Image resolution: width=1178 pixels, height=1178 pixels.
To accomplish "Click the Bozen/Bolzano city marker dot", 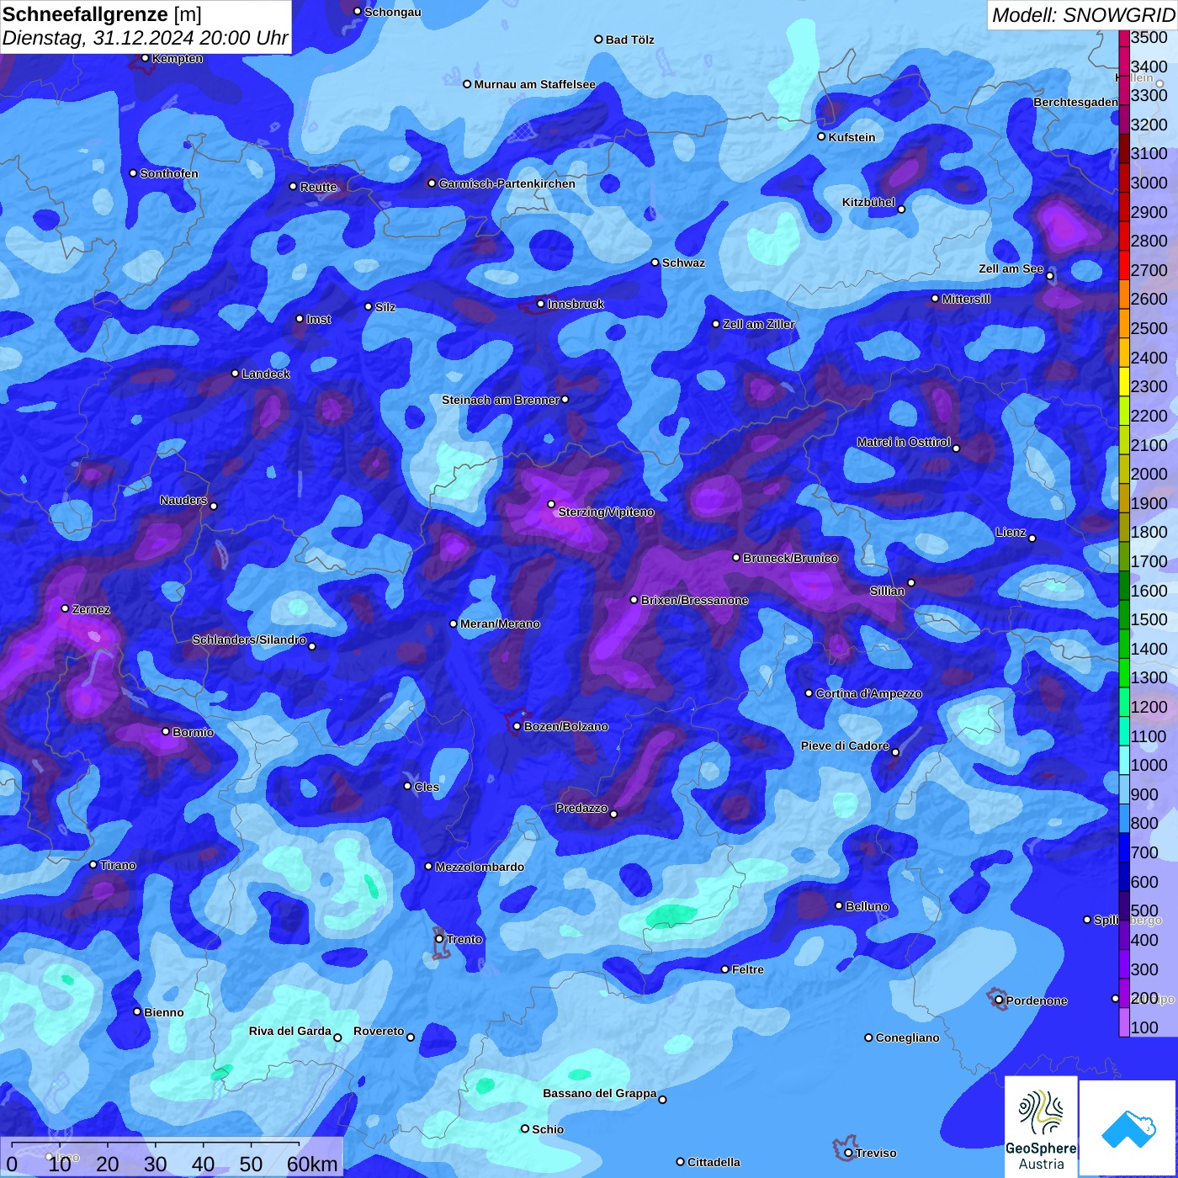I will point(517,726).
